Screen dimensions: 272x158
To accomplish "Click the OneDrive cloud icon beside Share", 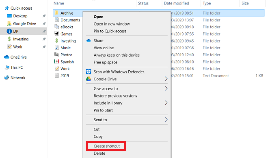I will (89, 40).
